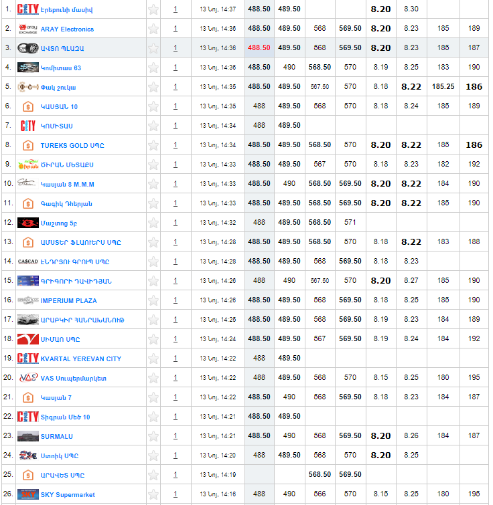Star the IMPERIUM PLAZA row
Viewport: 493px width, 505px height.
(153, 300)
